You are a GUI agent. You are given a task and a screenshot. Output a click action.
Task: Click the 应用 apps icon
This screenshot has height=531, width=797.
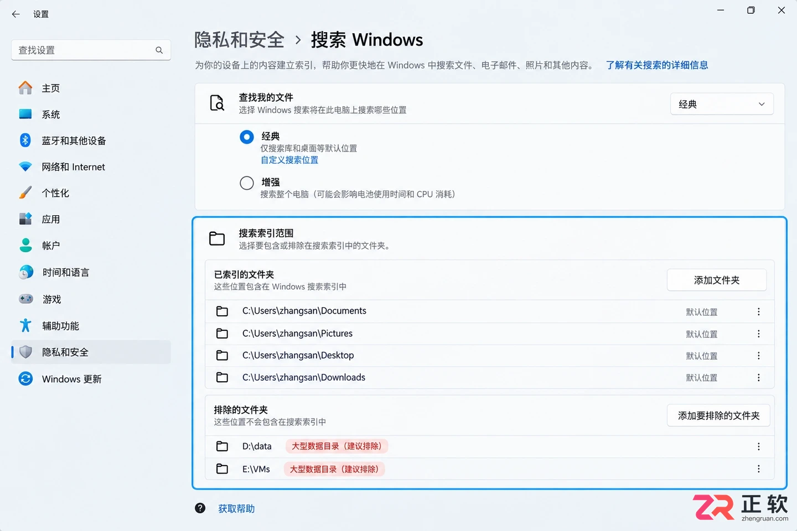(25, 219)
